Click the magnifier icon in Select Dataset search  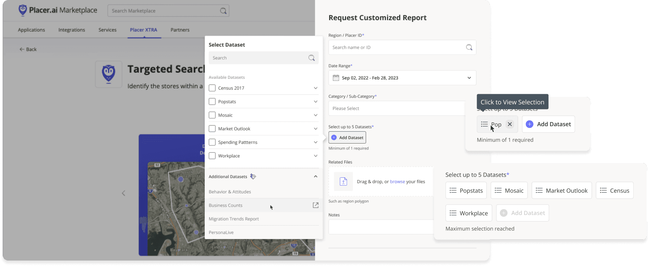tap(311, 58)
